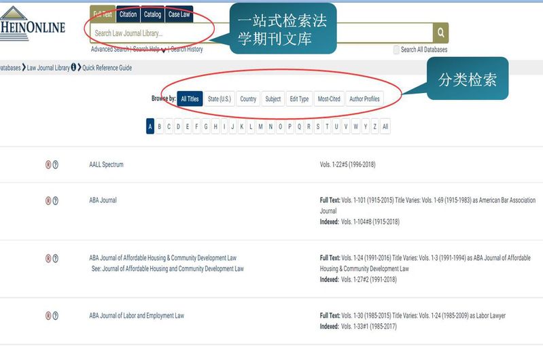Browse by Author Profiles

point(364,99)
